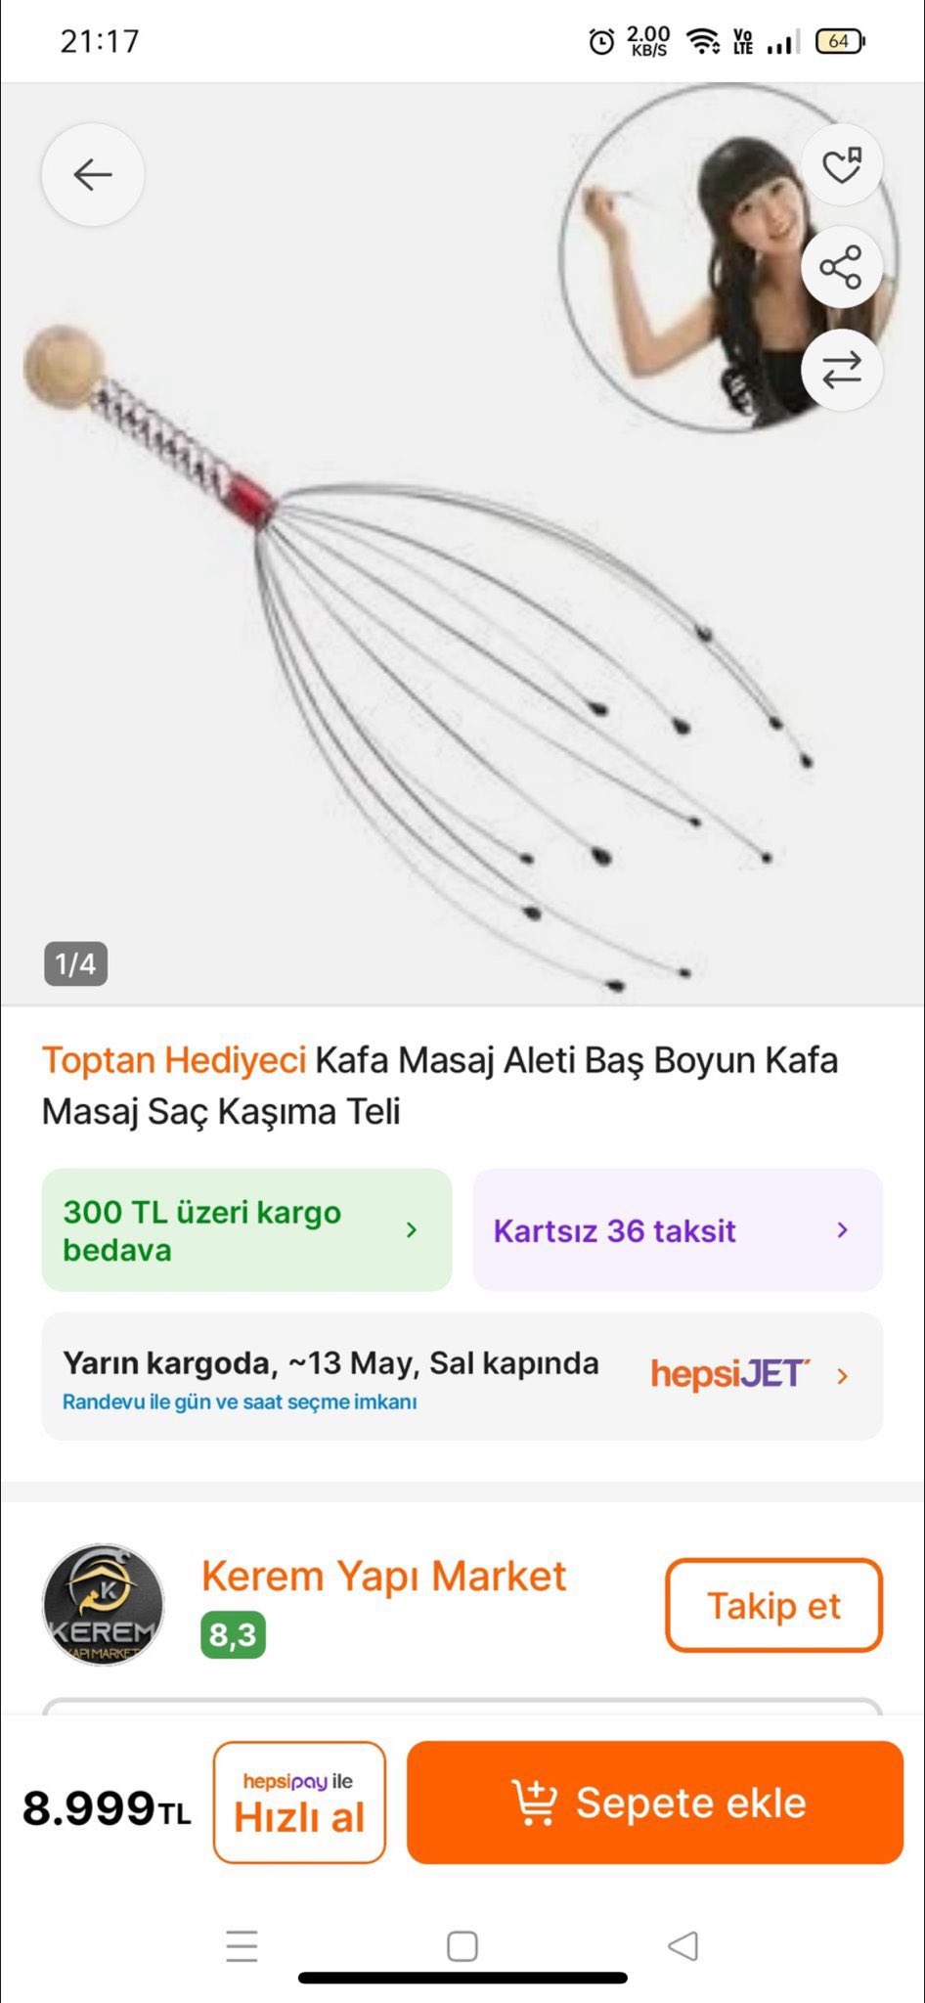Open Kerem Yapı Market seller page

coord(383,1577)
